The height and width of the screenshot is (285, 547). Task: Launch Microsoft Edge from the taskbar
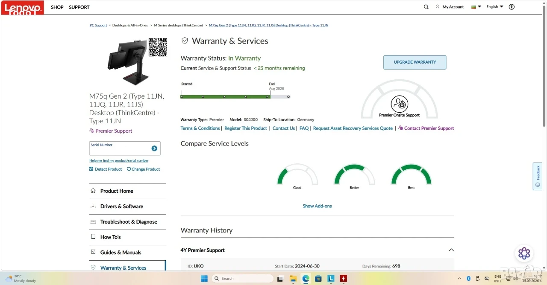[x=306, y=279]
